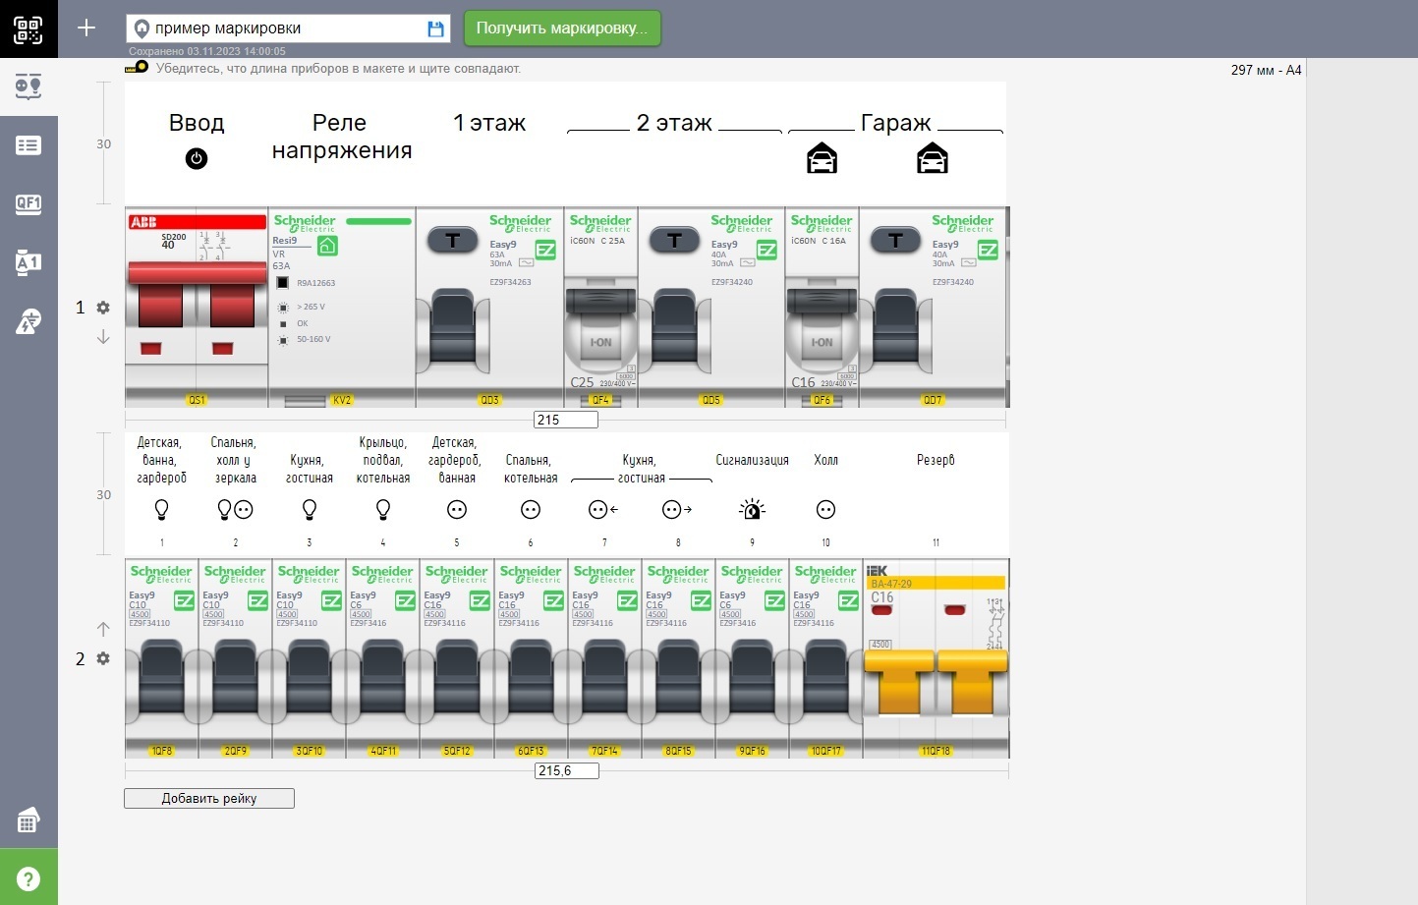Viewport: 1418px width, 905px height.
Task: Save project with blue floppy disk icon
Action: tap(435, 29)
